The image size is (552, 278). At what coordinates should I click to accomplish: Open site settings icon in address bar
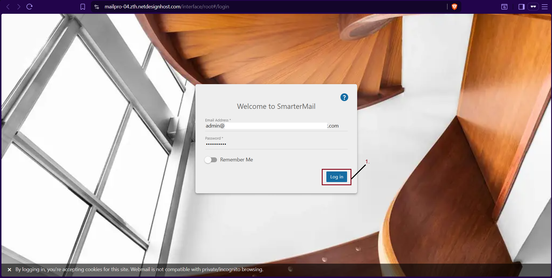click(97, 7)
